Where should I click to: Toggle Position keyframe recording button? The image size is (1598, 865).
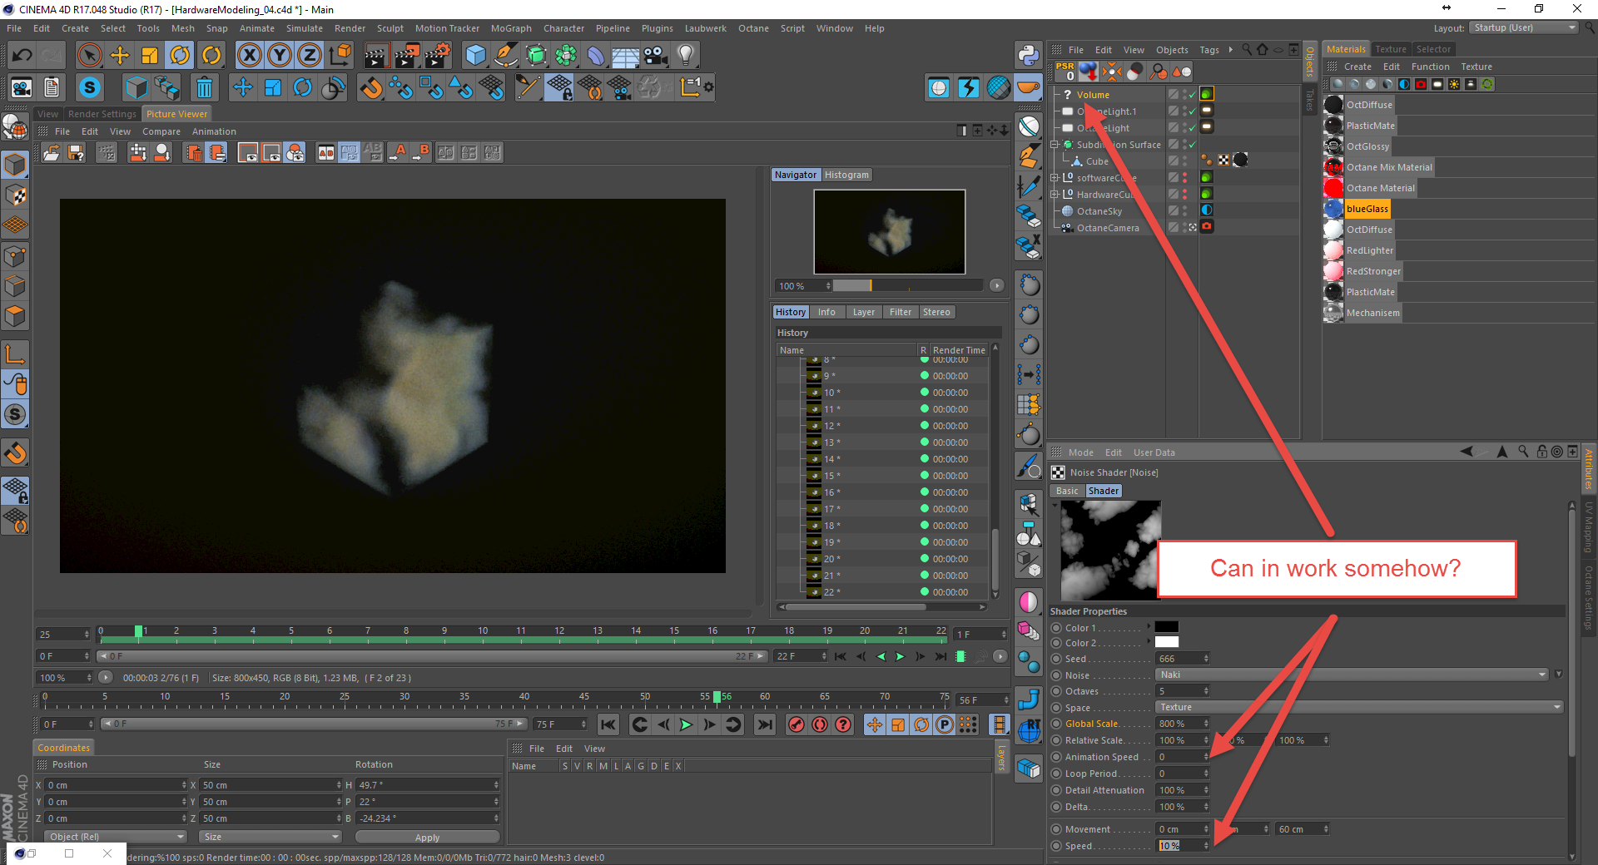[875, 724]
